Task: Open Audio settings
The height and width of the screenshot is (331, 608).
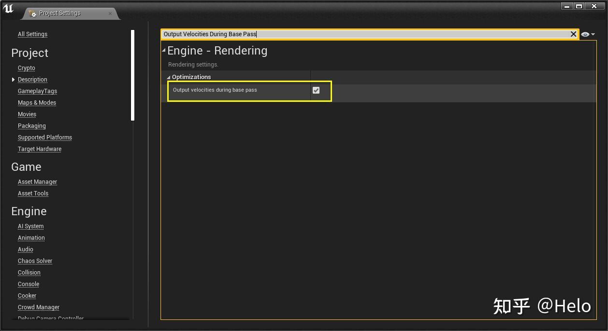Action: pos(25,249)
